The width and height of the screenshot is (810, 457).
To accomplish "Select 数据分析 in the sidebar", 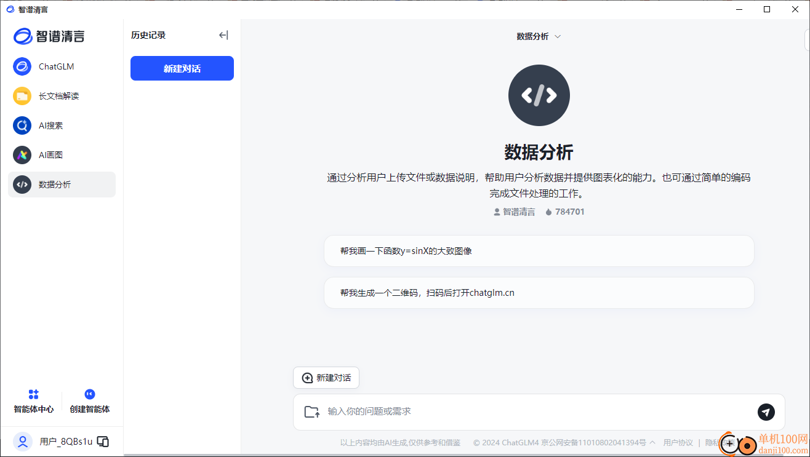I will pos(62,185).
